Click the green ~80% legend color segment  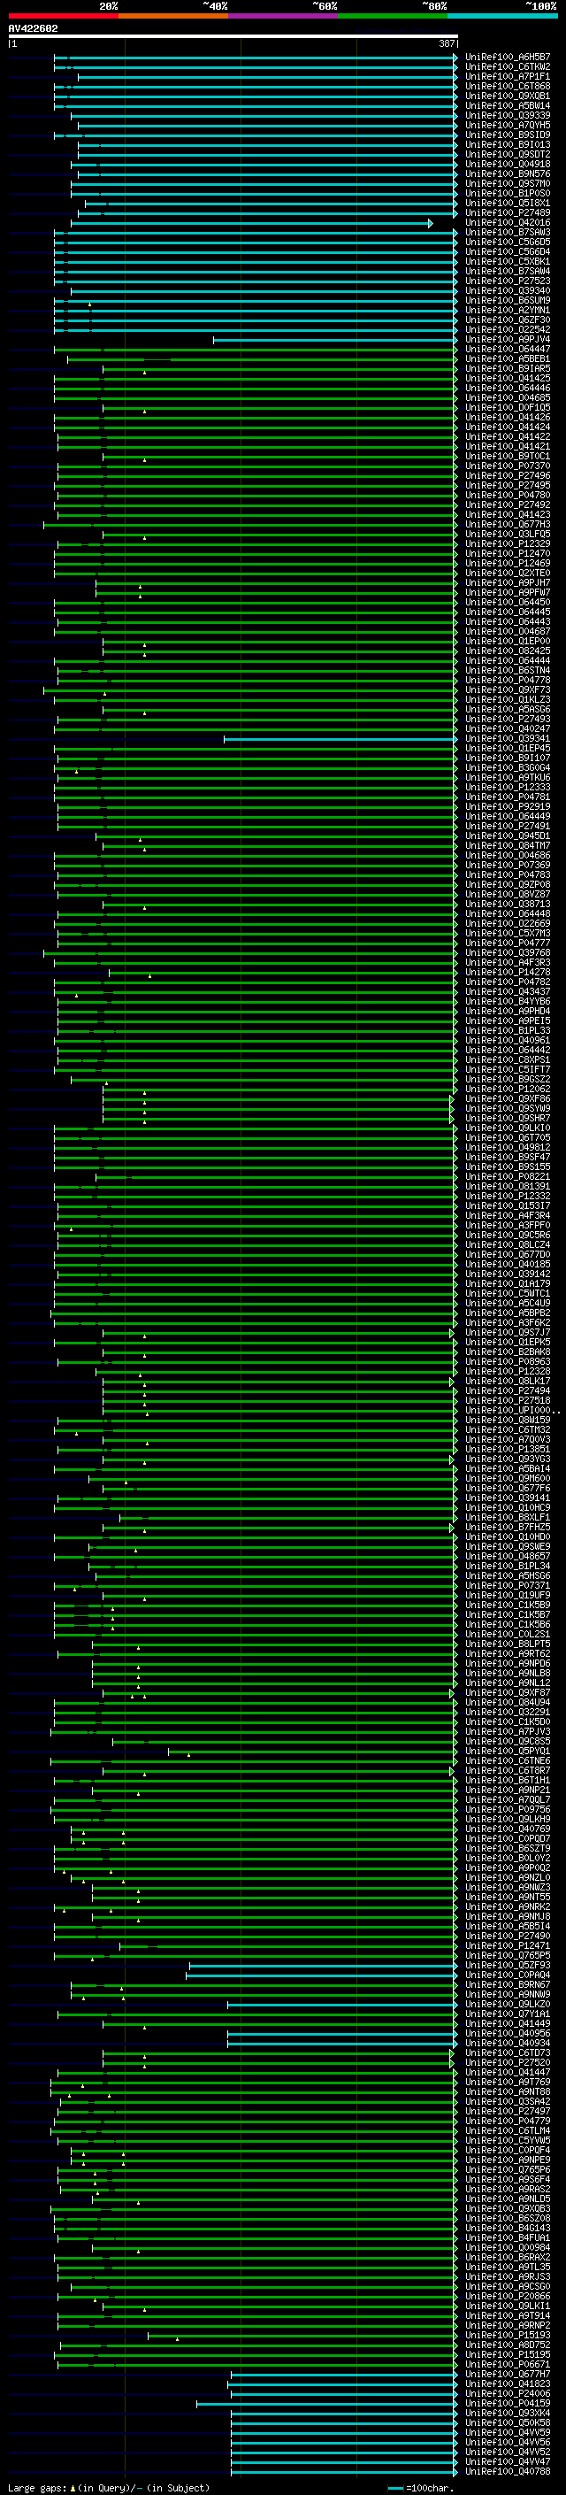pyautogui.click(x=393, y=16)
